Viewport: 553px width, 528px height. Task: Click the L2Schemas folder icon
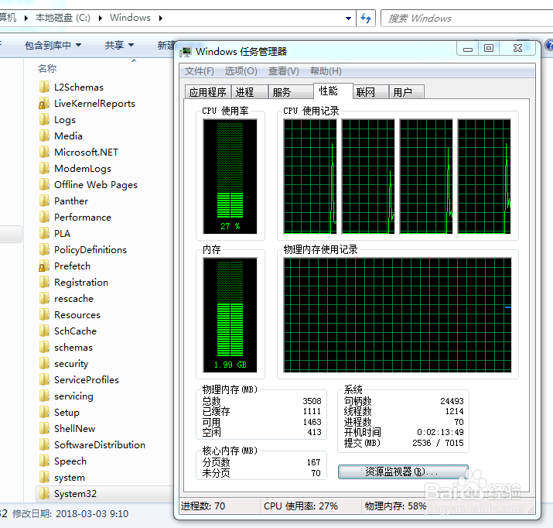pyautogui.click(x=44, y=87)
